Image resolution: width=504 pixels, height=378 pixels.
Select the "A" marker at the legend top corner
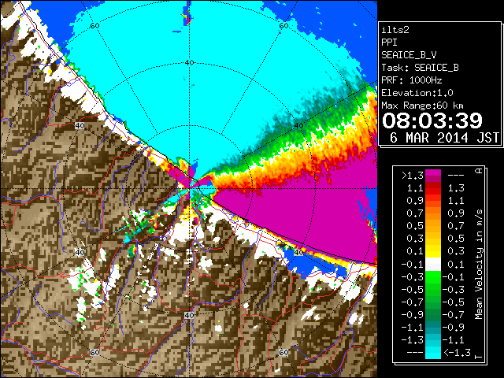479,171
